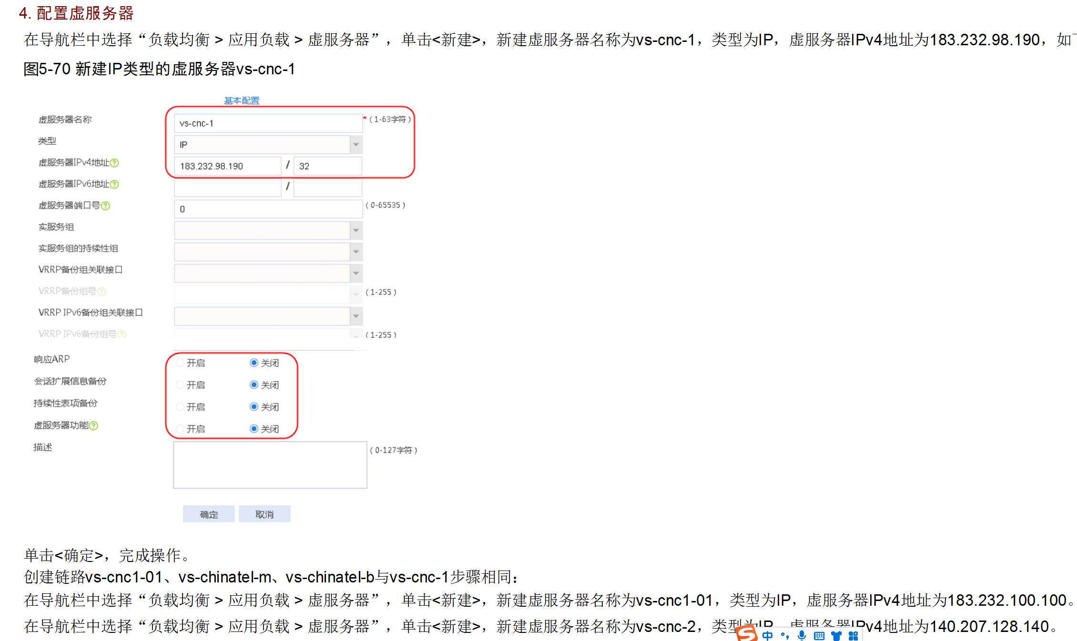The image size is (1077, 641).
Task: Expand the 实服务组 dropdown
Action: pyautogui.click(x=356, y=230)
